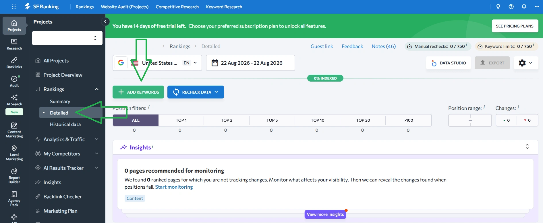The image size is (543, 223).
Task: Select the TOP 30 filter
Action: pos(363,120)
